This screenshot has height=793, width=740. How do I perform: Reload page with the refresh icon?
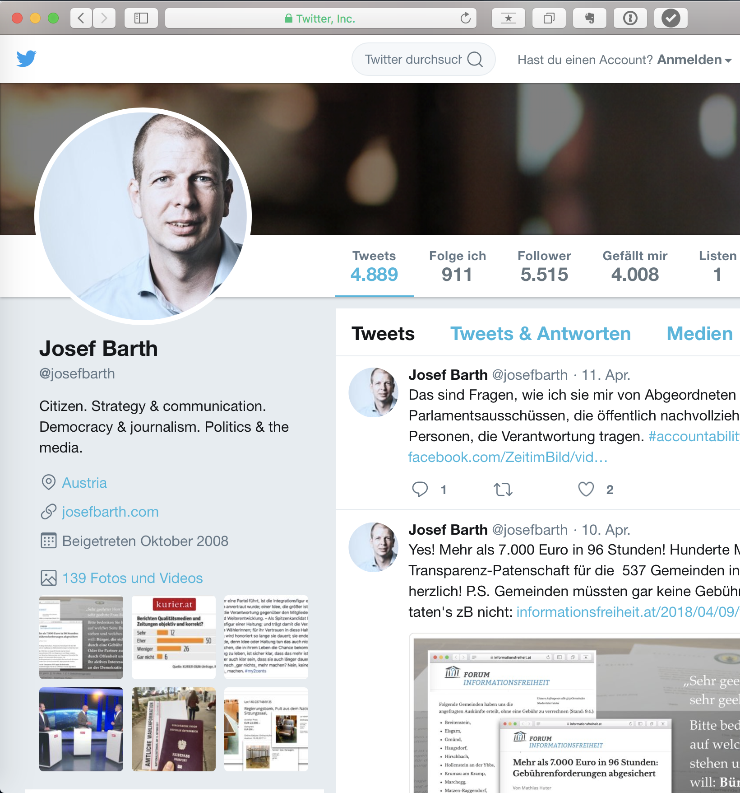465,18
